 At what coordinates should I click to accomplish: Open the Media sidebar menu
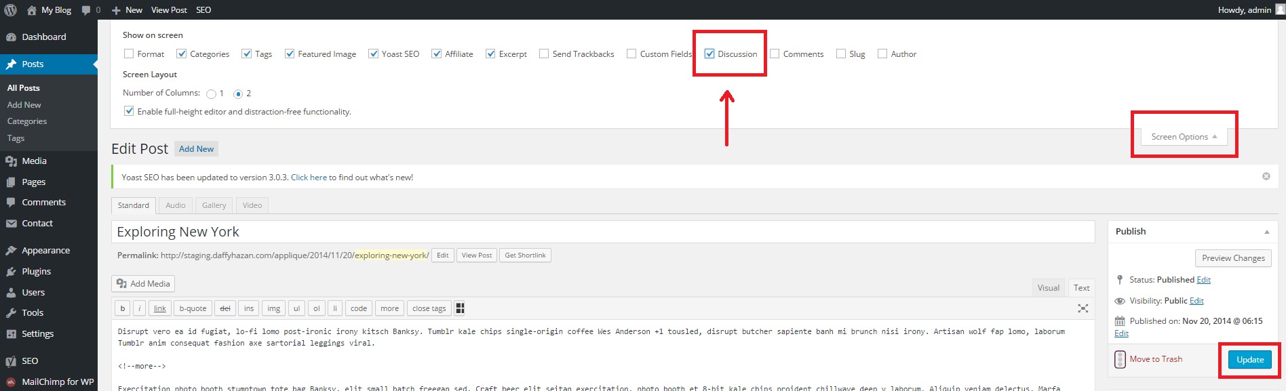tap(34, 161)
